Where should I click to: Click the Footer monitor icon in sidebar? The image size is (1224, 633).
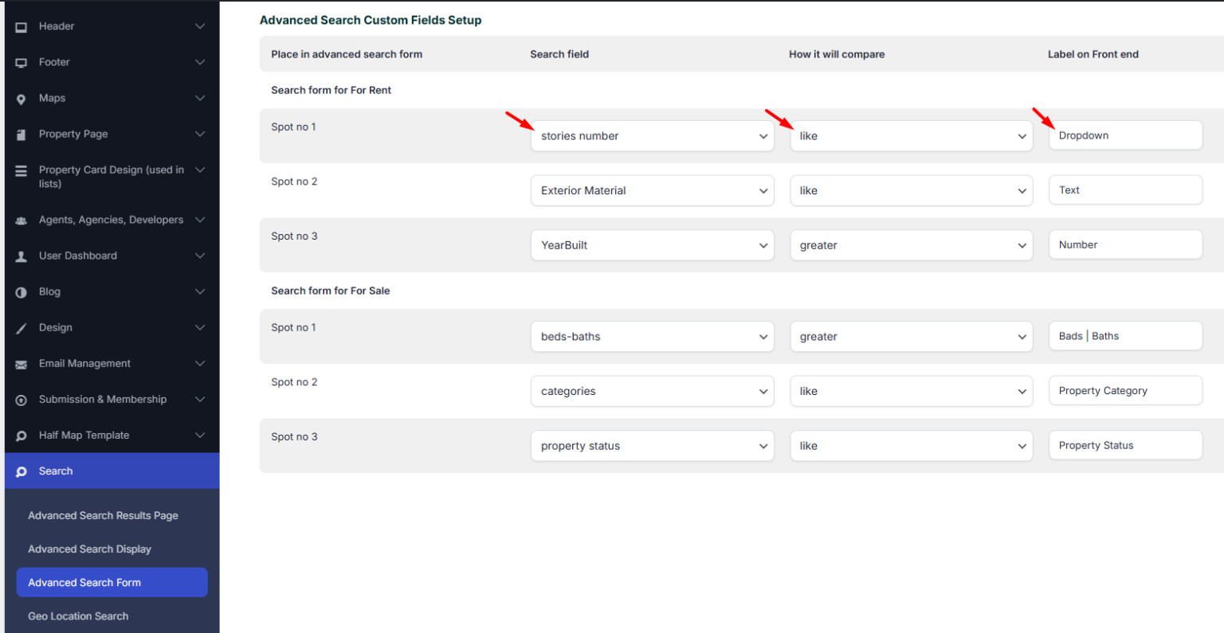click(22, 63)
